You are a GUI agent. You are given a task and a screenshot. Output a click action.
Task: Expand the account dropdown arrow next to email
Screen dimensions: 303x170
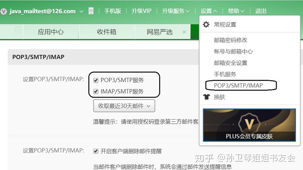pyautogui.click(x=82, y=12)
